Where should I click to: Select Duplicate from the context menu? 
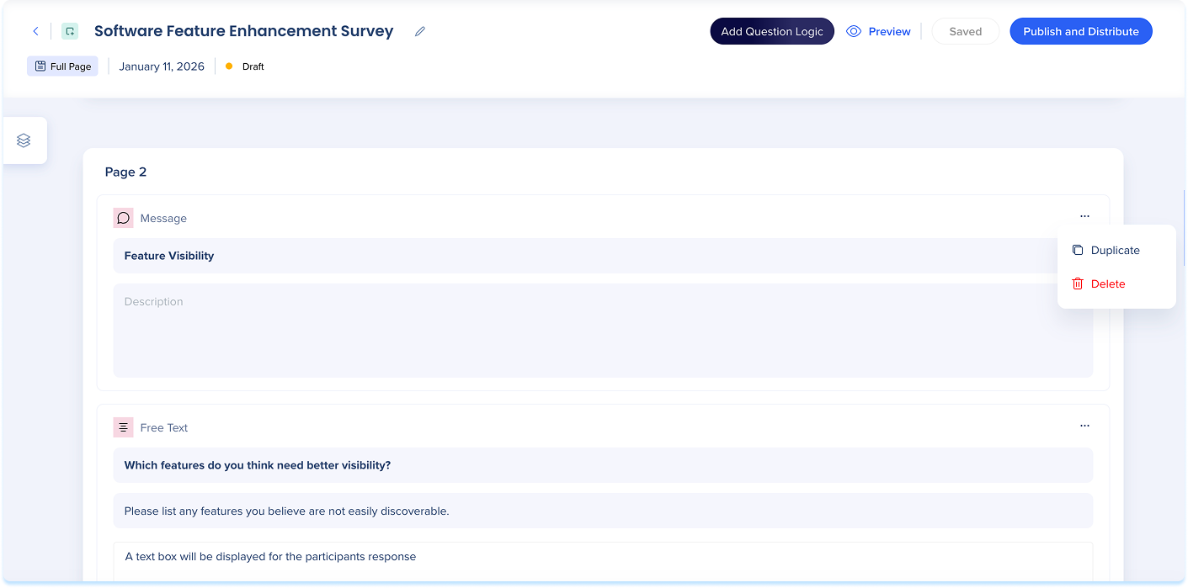pos(1115,250)
